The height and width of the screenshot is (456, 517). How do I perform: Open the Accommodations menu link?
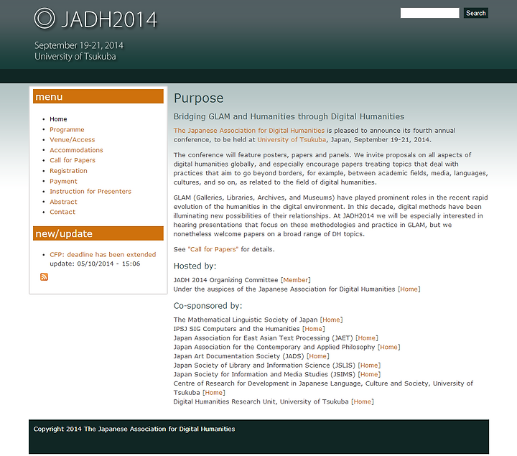click(x=76, y=150)
